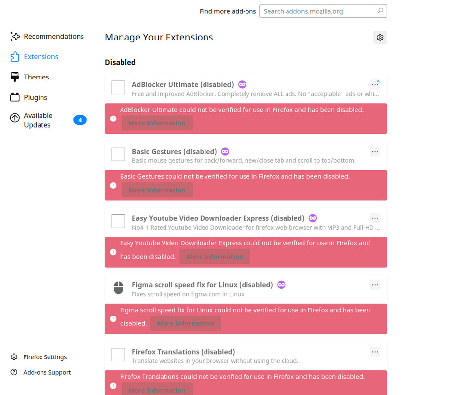Image resolution: width=451 pixels, height=395 pixels.
Task: Click 'No# 1 Rated Youtube Video Downloader' description
Action: click(256, 228)
